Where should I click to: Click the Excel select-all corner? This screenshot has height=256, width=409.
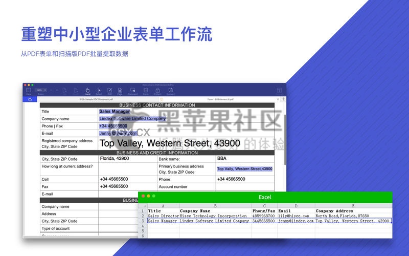click(143, 206)
